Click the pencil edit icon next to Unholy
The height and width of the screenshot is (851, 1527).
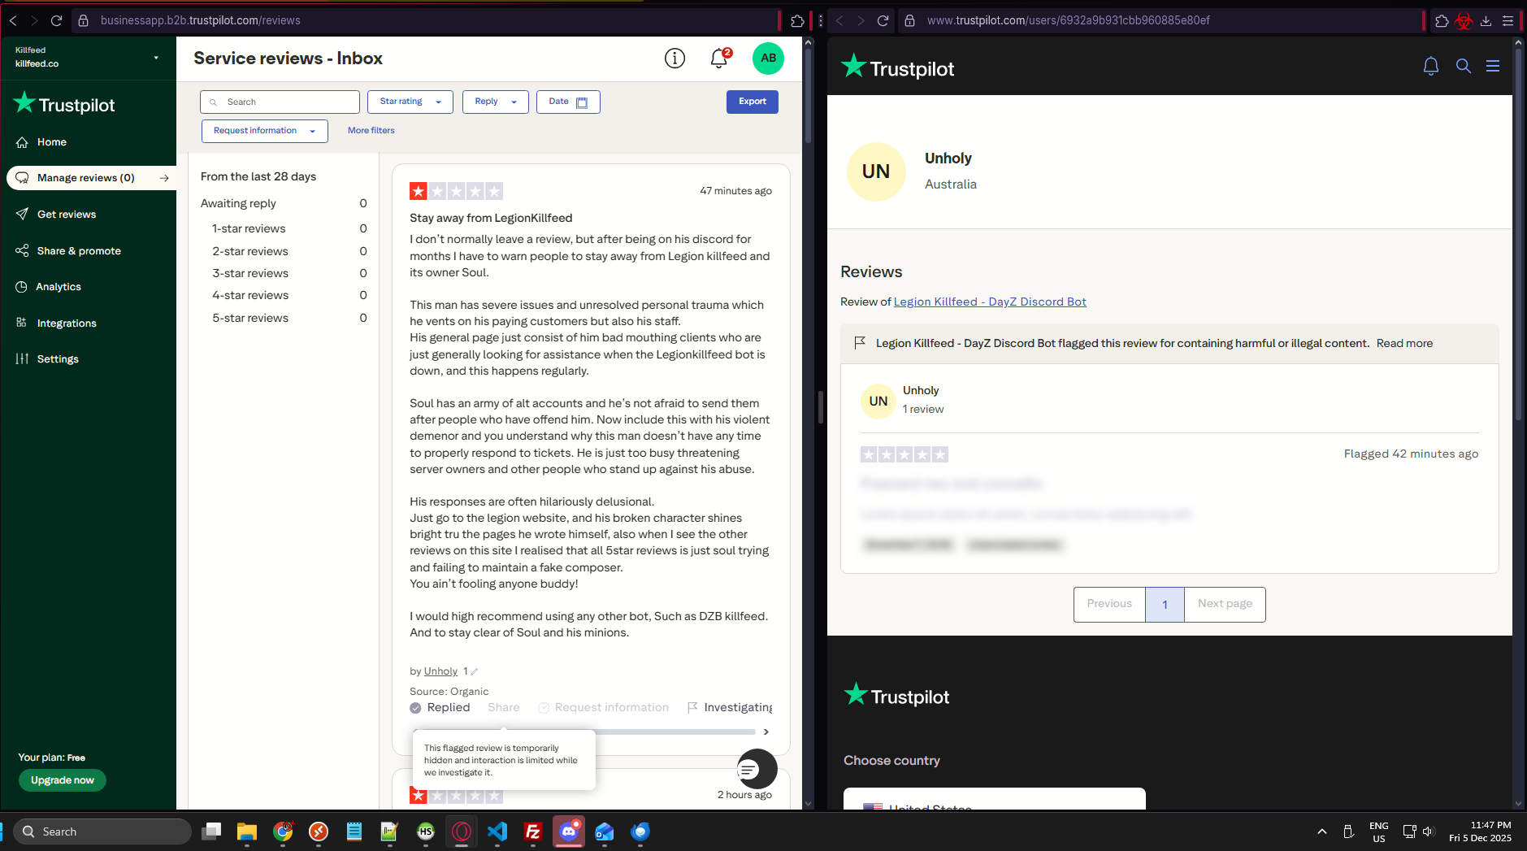tap(475, 671)
